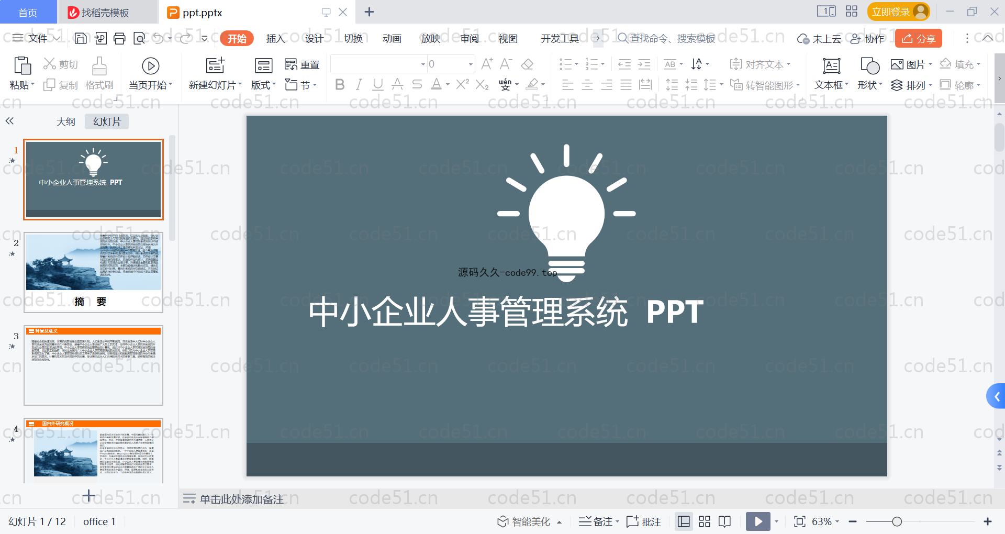Click Fit Slide to Window icon

point(799,521)
